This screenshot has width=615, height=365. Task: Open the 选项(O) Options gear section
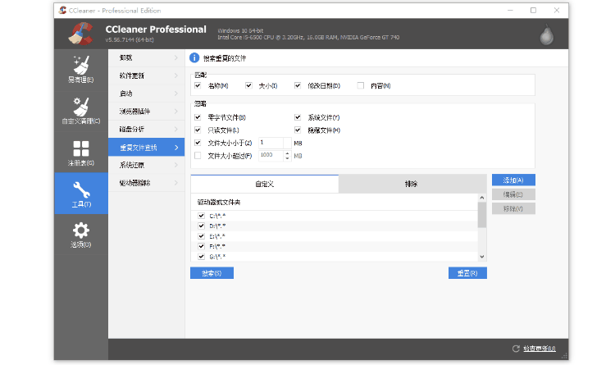pyautogui.click(x=81, y=235)
